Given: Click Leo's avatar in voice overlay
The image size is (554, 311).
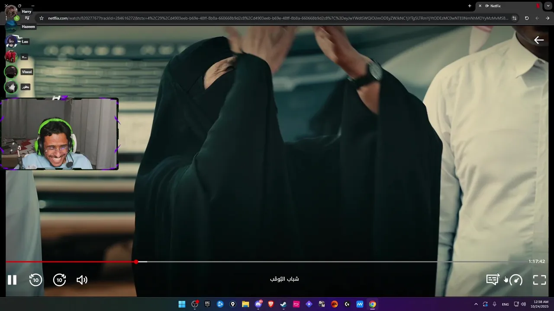Looking at the screenshot, I should 11,41.
